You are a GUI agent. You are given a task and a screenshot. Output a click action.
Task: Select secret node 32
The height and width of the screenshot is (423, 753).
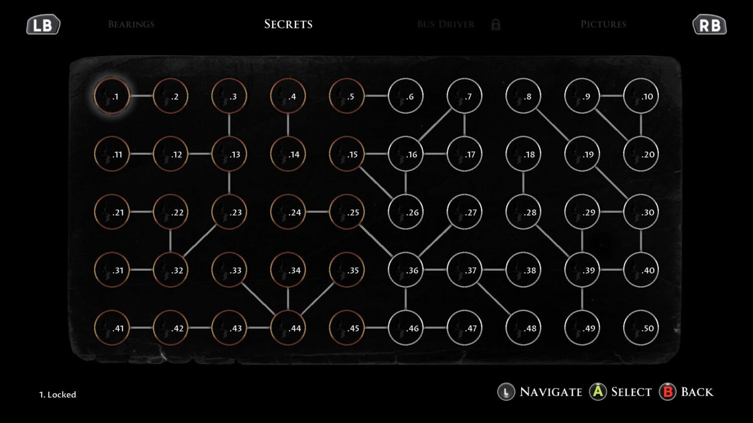171,270
